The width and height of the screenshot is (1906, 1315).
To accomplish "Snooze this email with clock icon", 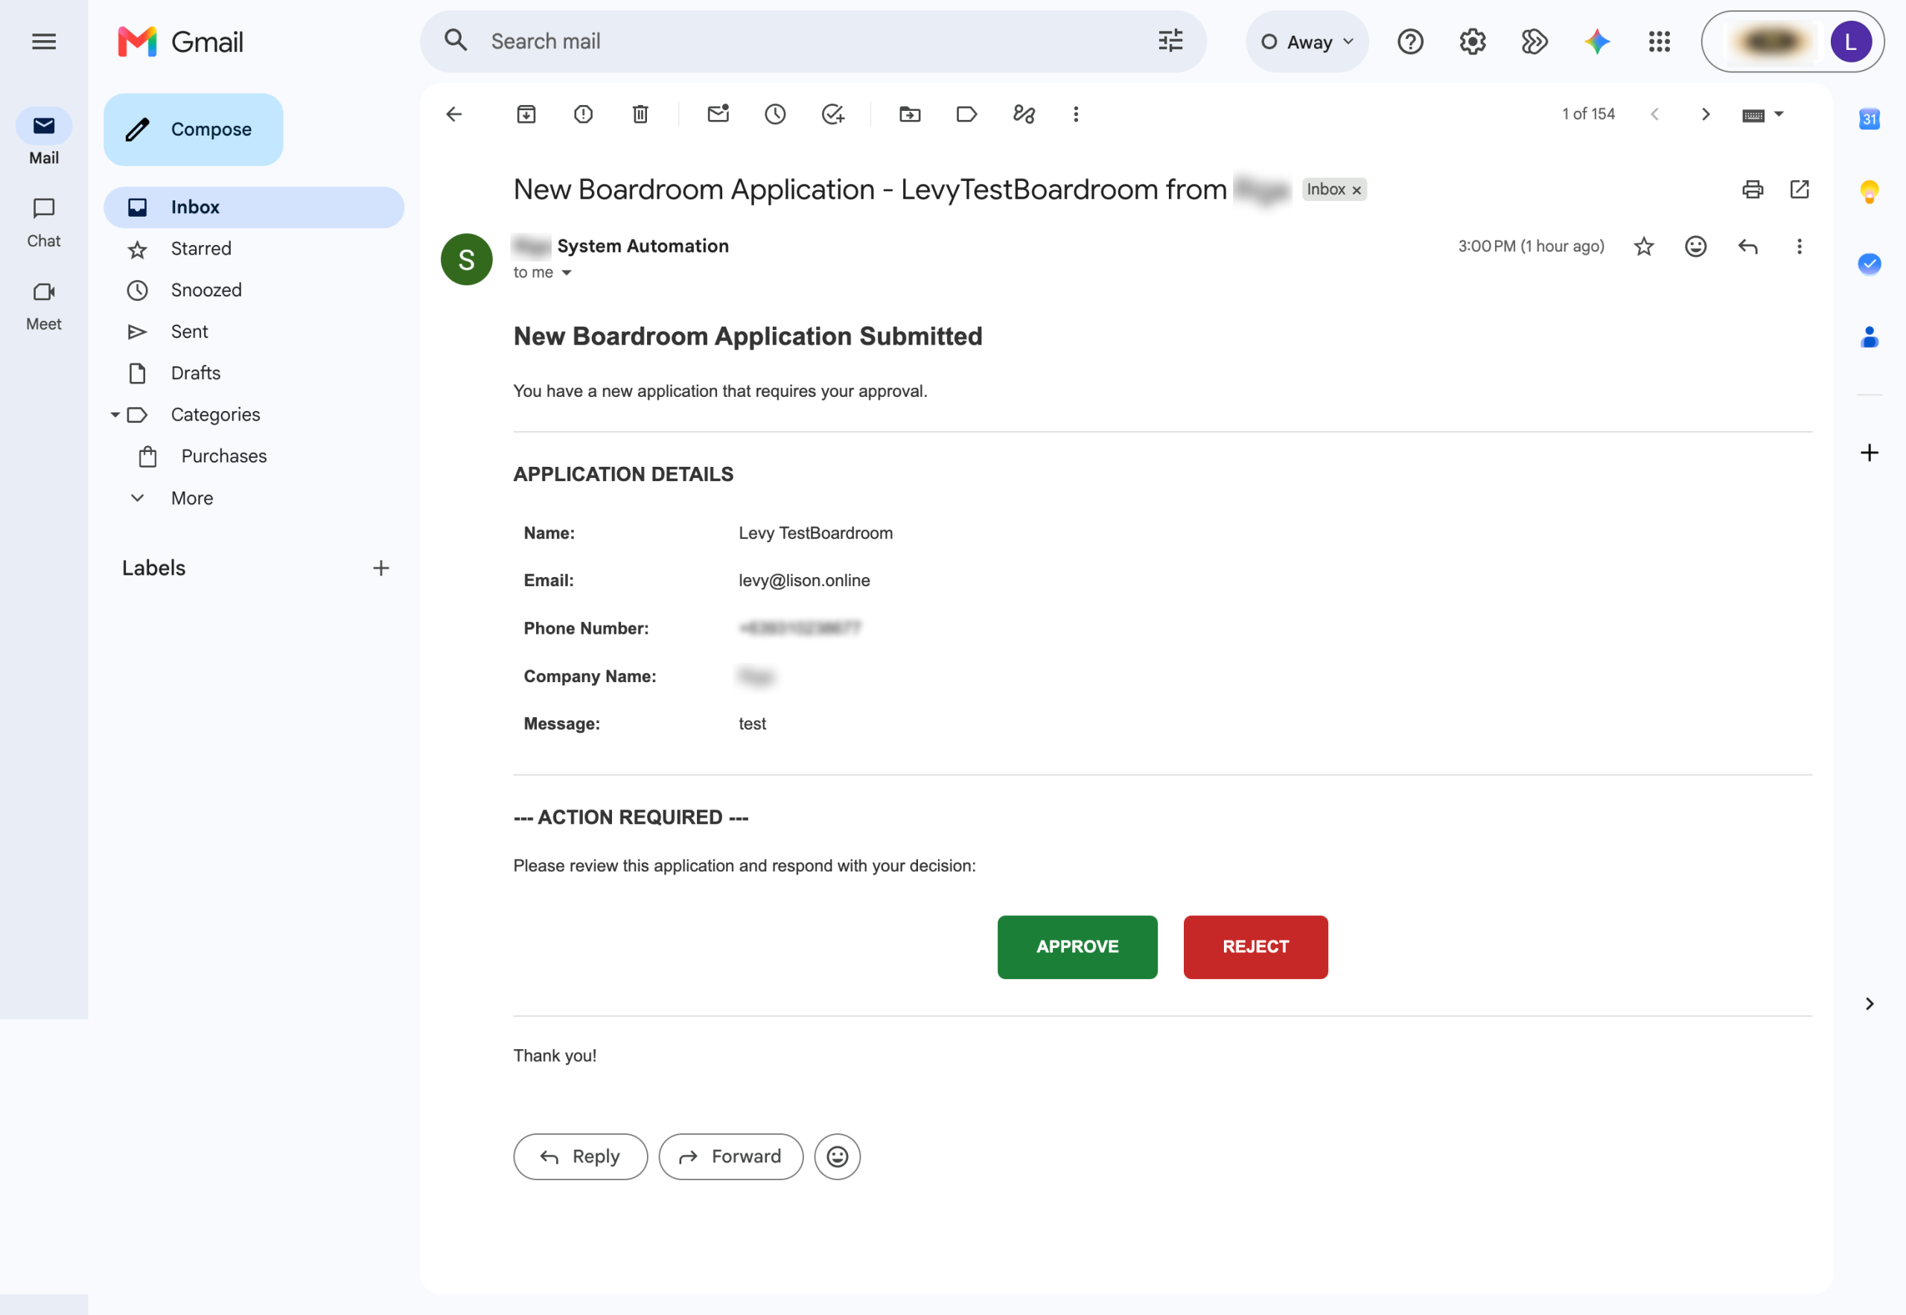I will [775, 114].
